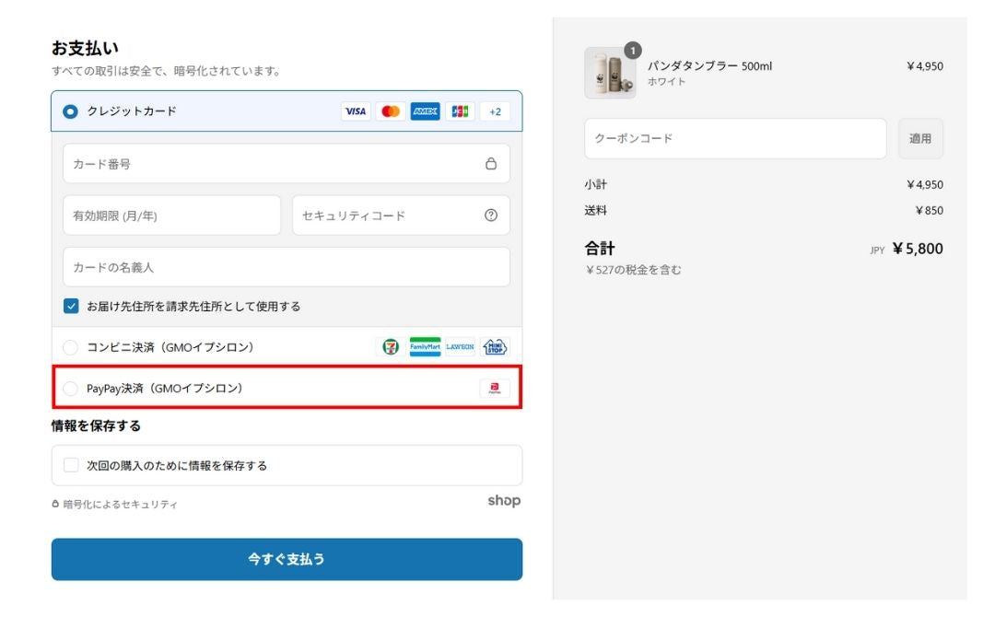Focus the セキュリティコード input field
The width and height of the screenshot is (995, 617).
(401, 215)
